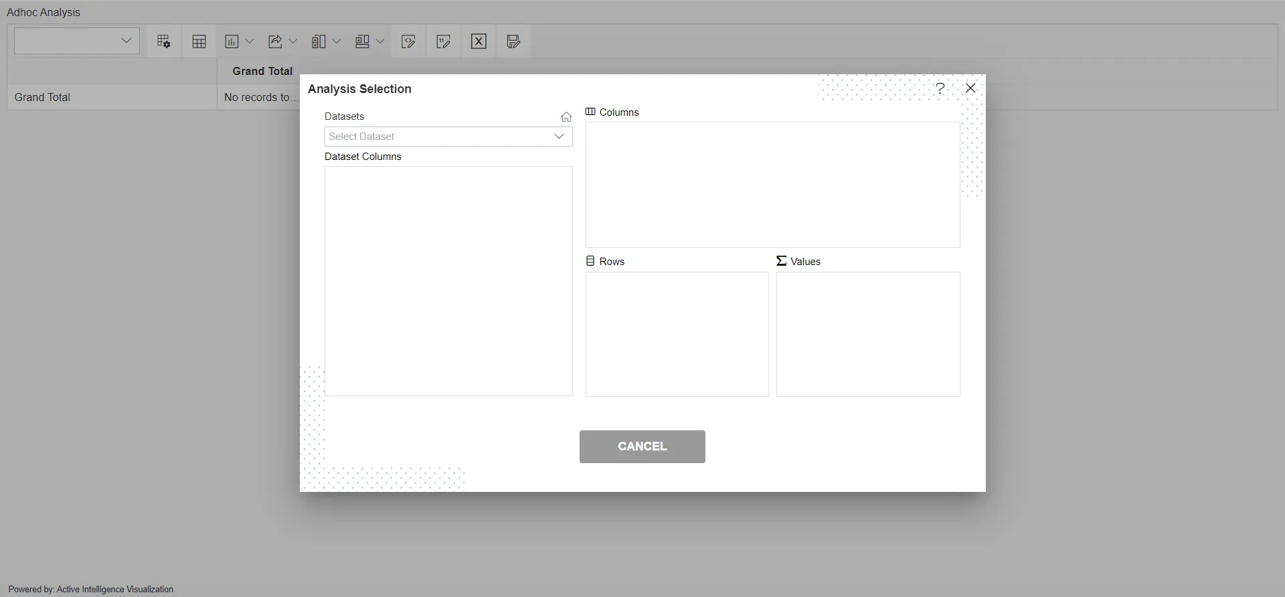Click inside the Dataset Columns list box
Viewport: 1285px width, 597px height.
coord(448,281)
